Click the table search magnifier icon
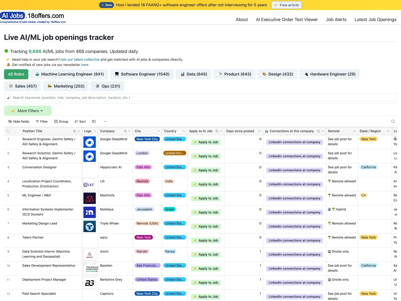The image size is (401, 301). (393, 121)
